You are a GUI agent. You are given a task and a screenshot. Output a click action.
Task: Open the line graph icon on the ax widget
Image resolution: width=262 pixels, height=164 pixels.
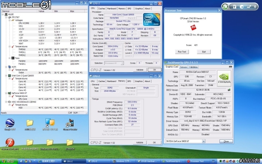(x=249, y=7)
